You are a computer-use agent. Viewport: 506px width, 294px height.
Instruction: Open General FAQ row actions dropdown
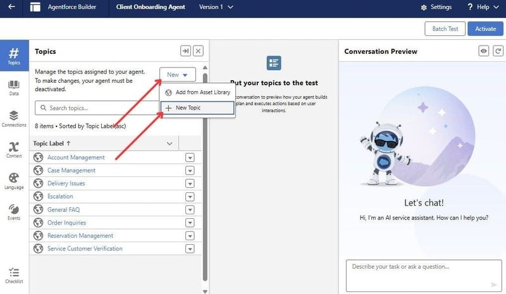190,210
